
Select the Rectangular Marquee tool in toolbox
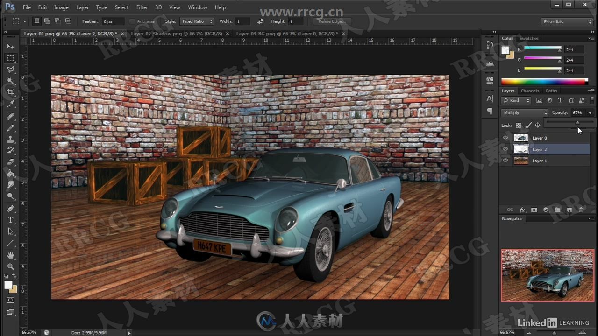point(10,58)
